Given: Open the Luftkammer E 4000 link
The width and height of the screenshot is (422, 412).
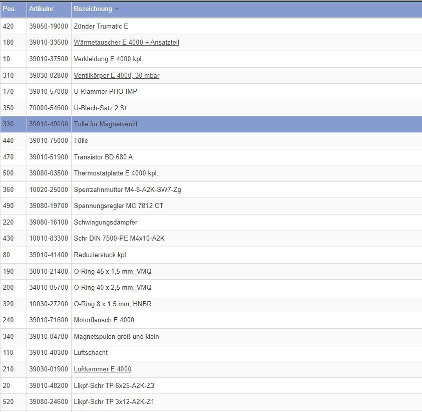Looking at the screenshot, I should [102, 369].
